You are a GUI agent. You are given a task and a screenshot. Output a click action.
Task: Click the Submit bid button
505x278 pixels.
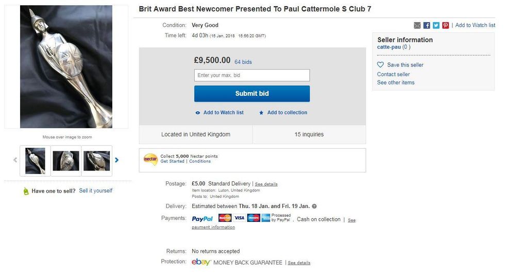click(x=252, y=94)
